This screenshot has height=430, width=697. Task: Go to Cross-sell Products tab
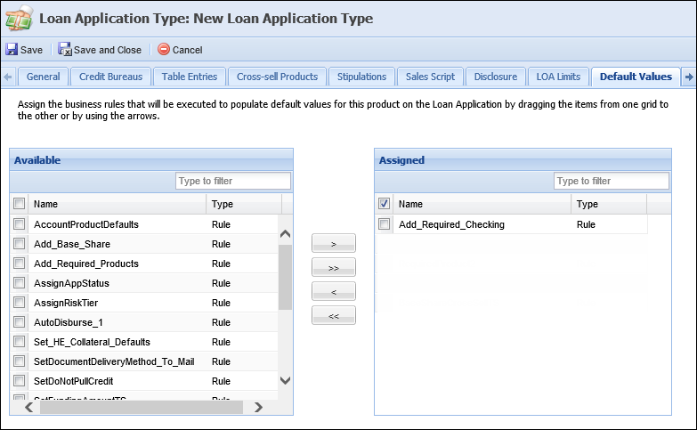(278, 77)
